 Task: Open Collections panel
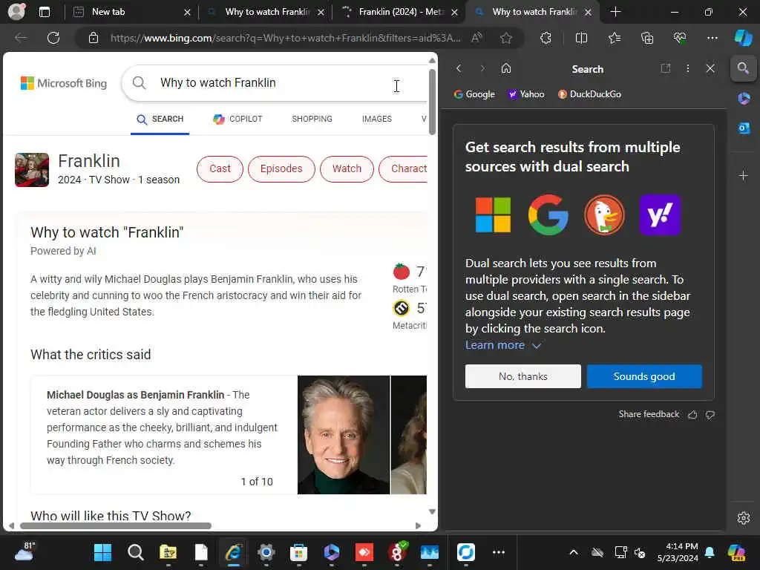pos(647,38)
